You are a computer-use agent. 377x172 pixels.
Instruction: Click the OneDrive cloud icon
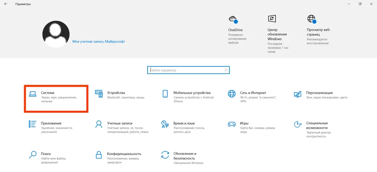[x=233, y=19]
